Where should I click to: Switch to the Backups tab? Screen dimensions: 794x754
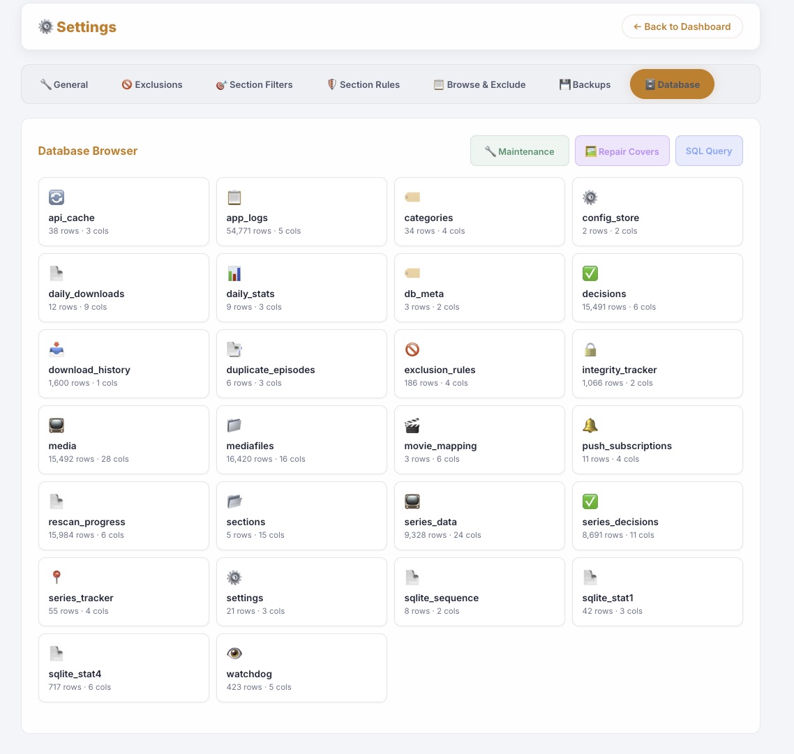(x=585, y=84)
